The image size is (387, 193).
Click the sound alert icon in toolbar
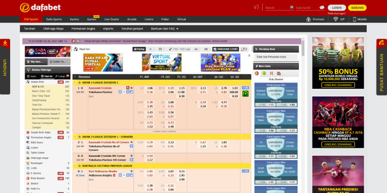244,49
